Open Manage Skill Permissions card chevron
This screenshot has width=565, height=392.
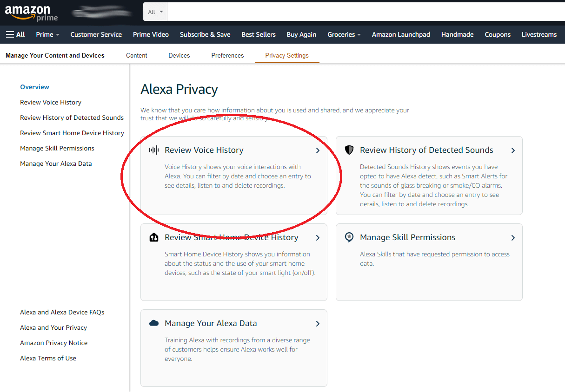[513, 238]
